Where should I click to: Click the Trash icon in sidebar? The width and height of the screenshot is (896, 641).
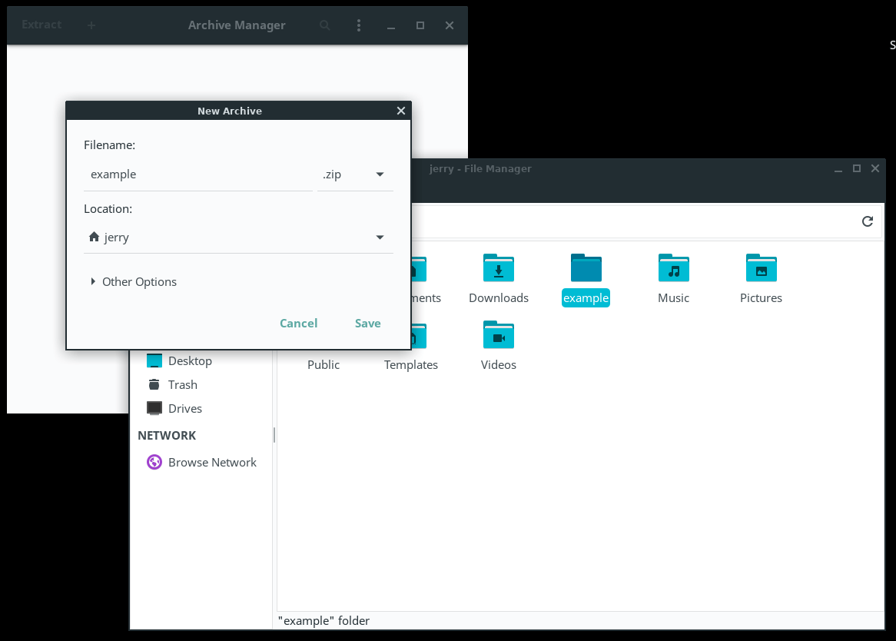[154, 384]
